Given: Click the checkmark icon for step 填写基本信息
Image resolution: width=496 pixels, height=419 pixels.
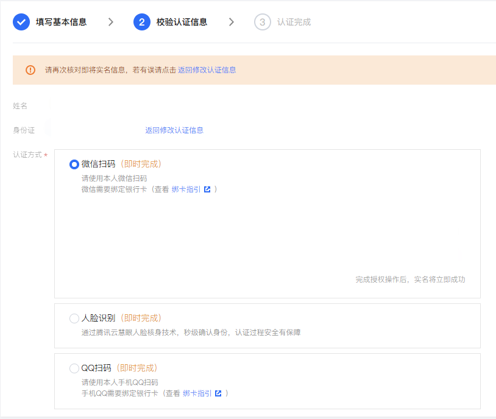Looking at the screenshot, I should tap(21, 22).
